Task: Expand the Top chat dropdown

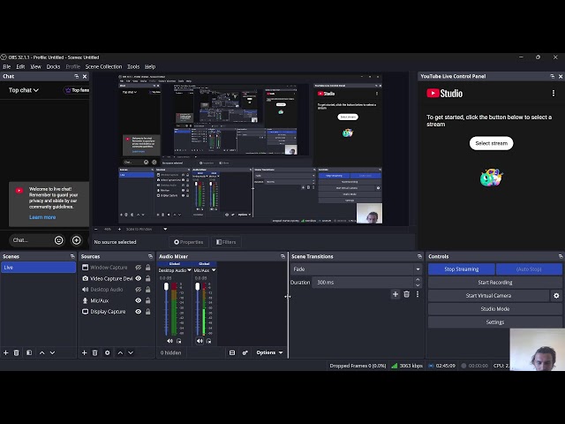Action: [24, 90]
